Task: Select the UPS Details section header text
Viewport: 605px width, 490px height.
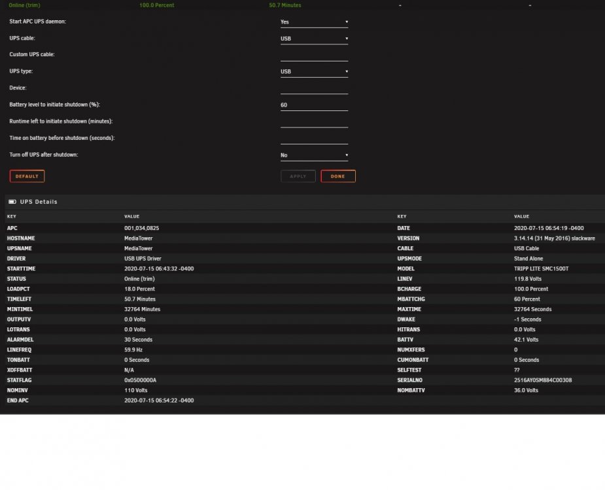Action: (39, 202)
